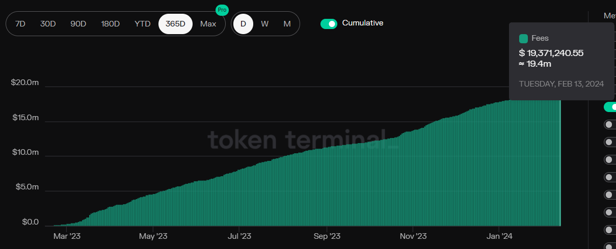Image resolution: width=616 pixels, height=249 pixels.
Task: Set chart range to 180D
Action: [x=110, y=24]
